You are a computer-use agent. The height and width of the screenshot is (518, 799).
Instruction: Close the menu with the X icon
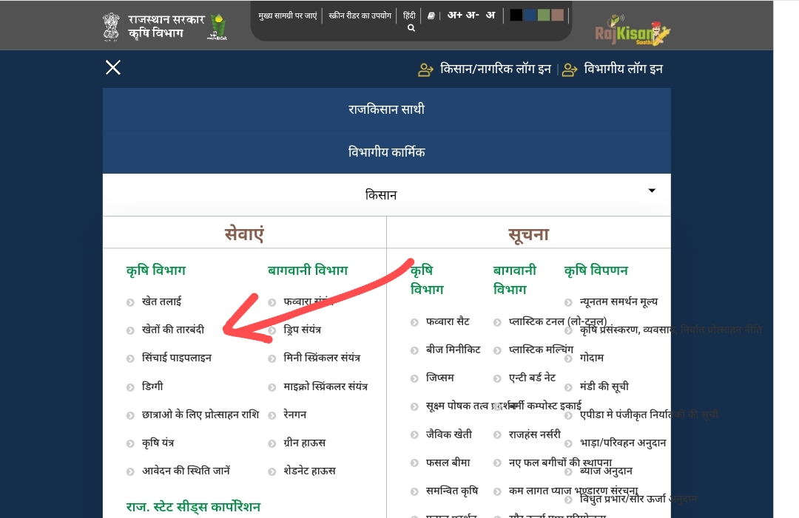coord(112,67)
